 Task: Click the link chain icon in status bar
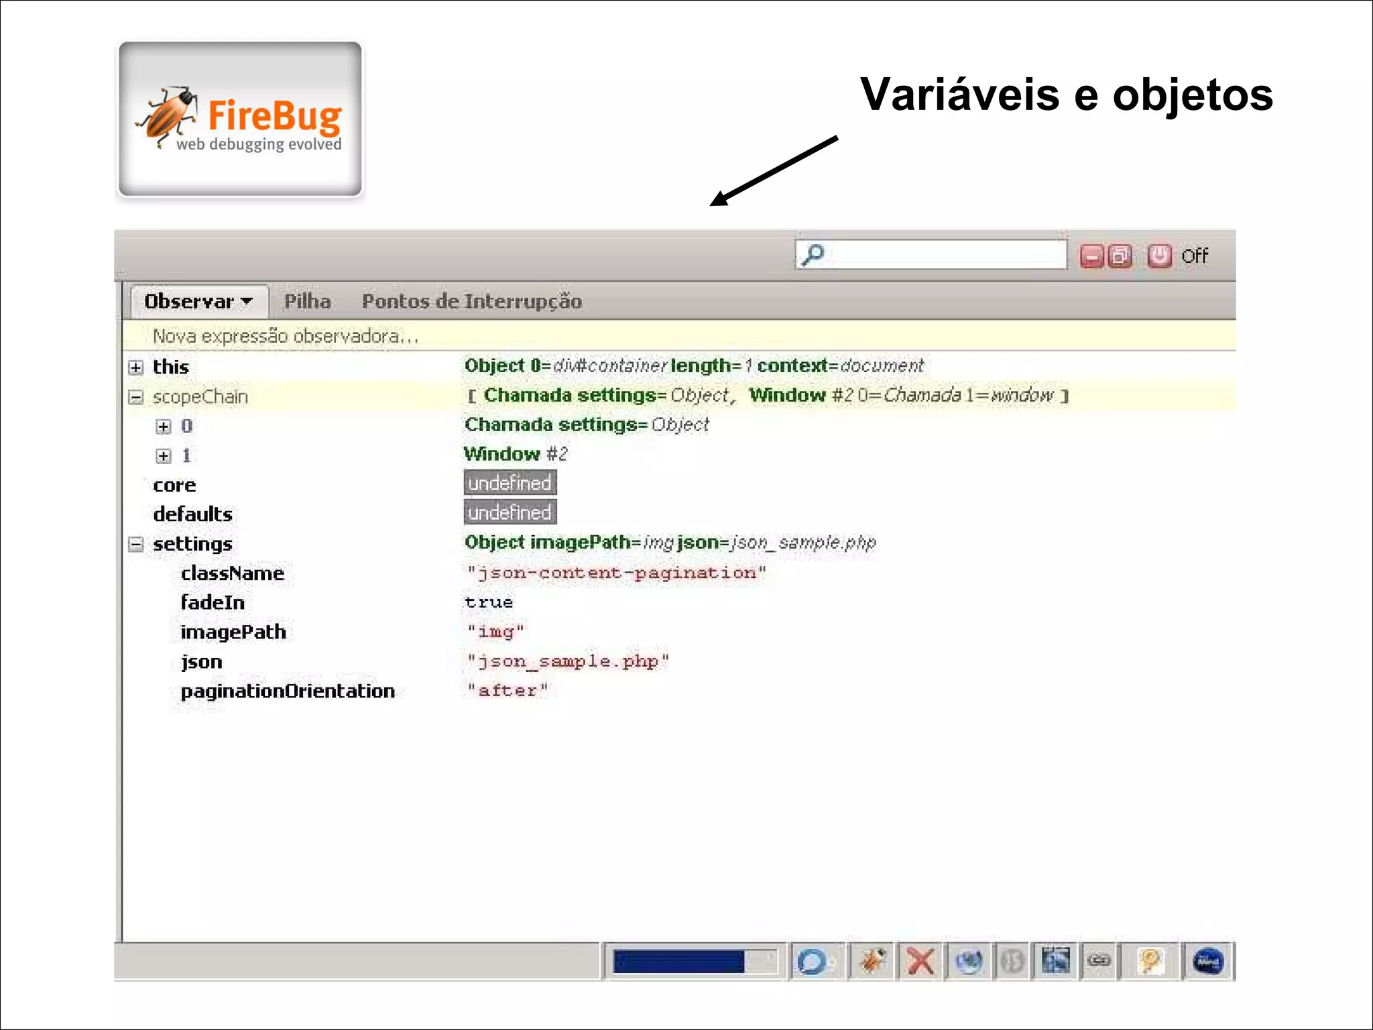1099,962
